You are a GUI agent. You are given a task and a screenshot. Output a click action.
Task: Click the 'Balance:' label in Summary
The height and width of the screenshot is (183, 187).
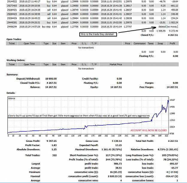(35, 87)
